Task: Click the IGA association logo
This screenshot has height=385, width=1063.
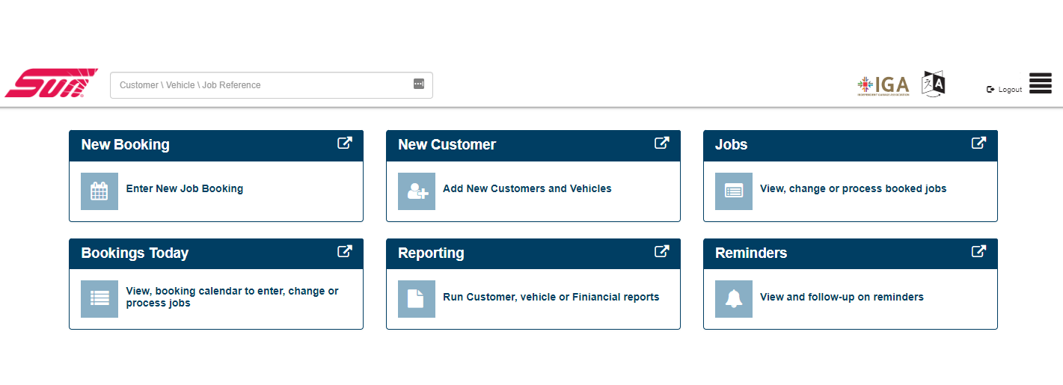Action: 883,86
